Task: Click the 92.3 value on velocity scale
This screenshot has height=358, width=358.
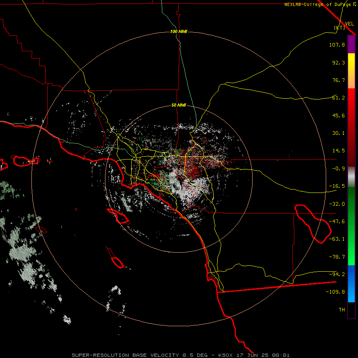Action: coord(339,62)
